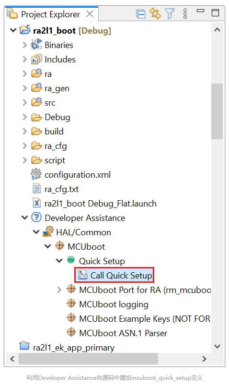
Task: Collapse the MCUboot node
Action: 47,246
